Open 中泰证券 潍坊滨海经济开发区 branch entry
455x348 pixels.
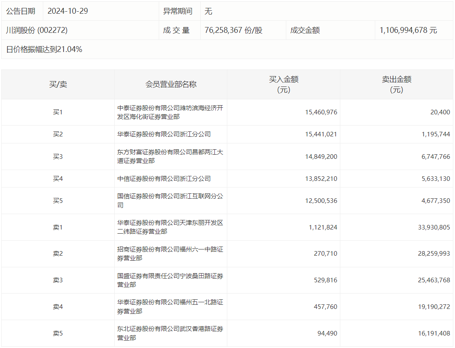pyautogui.click(x=170, y=112)
